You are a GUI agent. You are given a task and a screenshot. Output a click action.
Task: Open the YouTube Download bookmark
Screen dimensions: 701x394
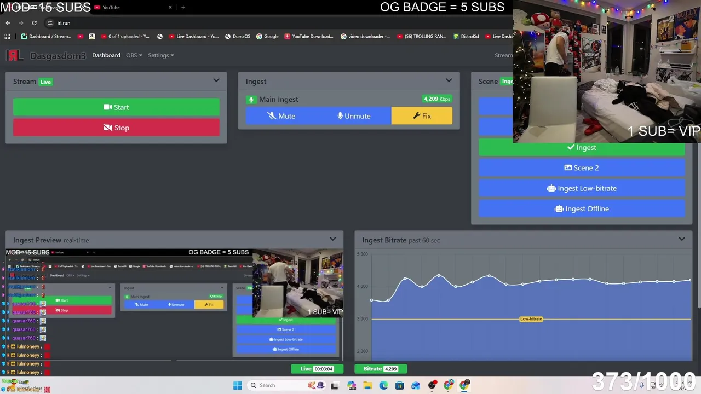point(309,37)
